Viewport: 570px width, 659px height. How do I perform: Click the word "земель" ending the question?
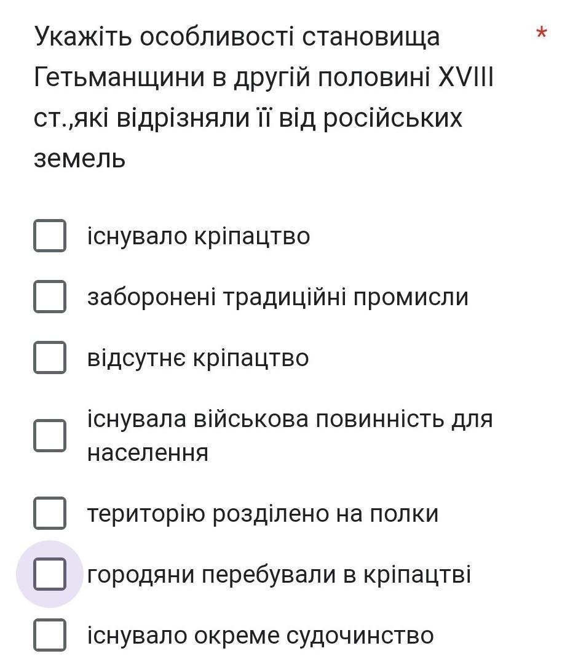pyautogui.click(x=79, y=159)
